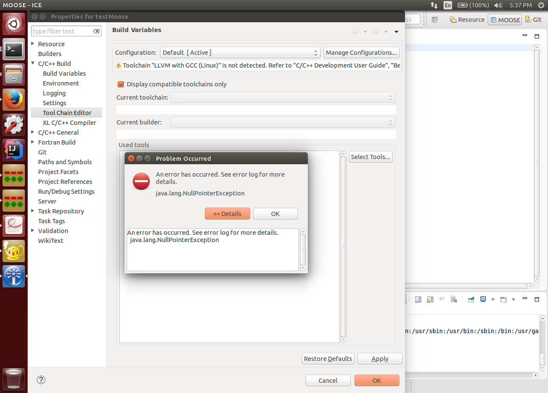Toggle Display compatible toolchains only checkbox
This screenshot has height=393, width=548.
[121, 84]
